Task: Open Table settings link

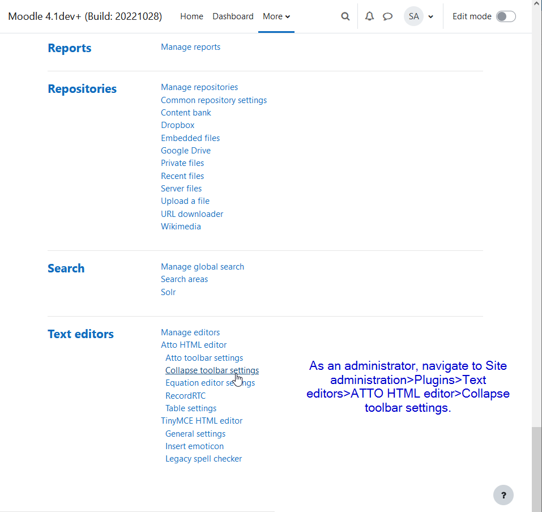Action: (191, 408)
